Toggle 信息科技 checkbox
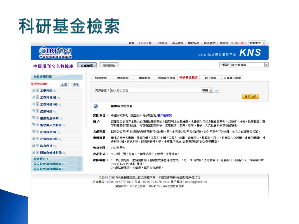Image resolution: width=299 pixels, height=224 pixels. (x=37, y=146)
